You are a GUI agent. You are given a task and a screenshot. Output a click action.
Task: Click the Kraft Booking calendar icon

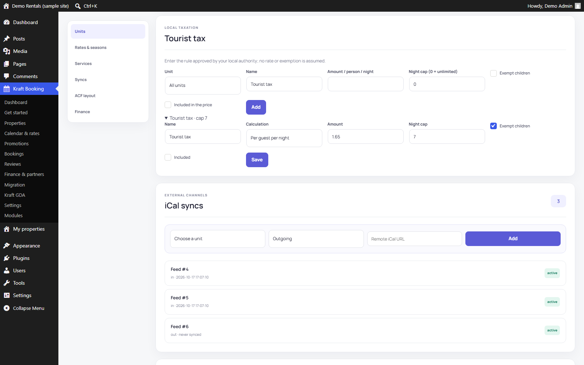7,89
